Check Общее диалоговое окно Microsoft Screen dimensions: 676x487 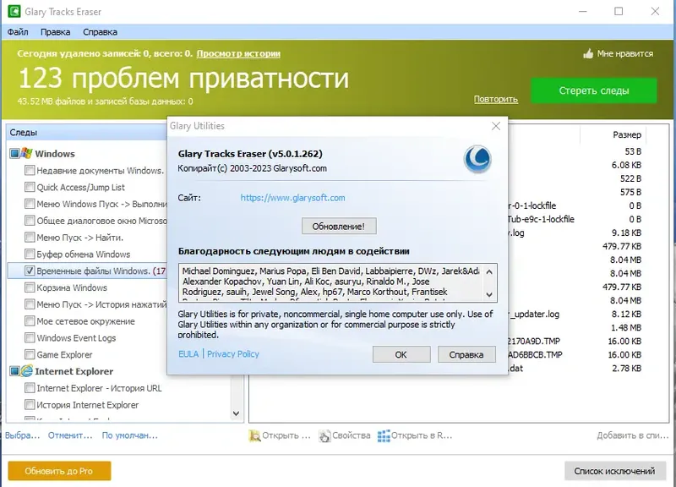pyautogui.click(x=30, y=221)
